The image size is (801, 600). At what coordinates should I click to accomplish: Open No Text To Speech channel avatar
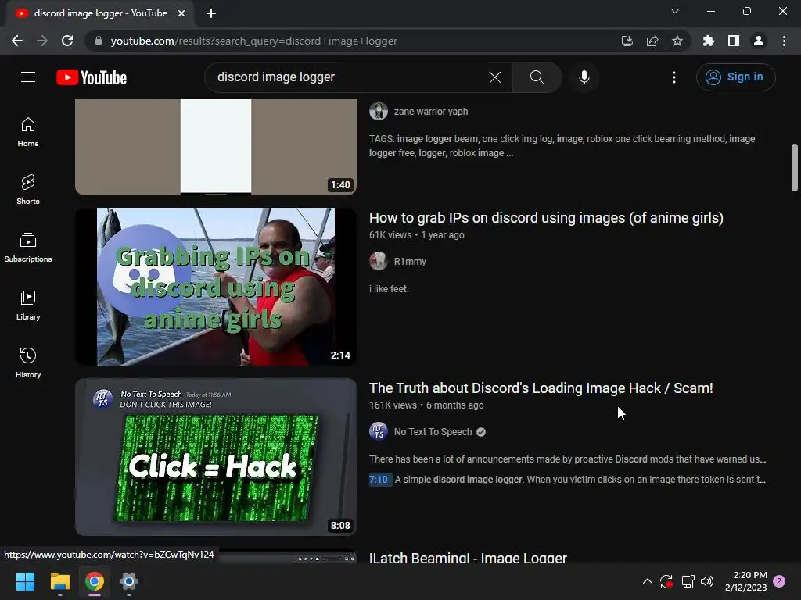click(379, 431)
